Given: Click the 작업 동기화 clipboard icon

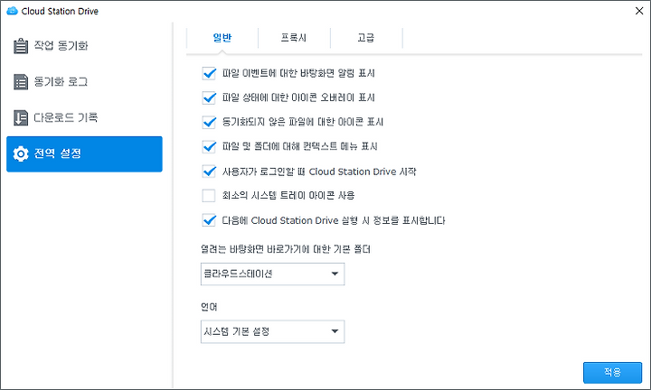Looking at the screenshot, I should pos(20,46).
